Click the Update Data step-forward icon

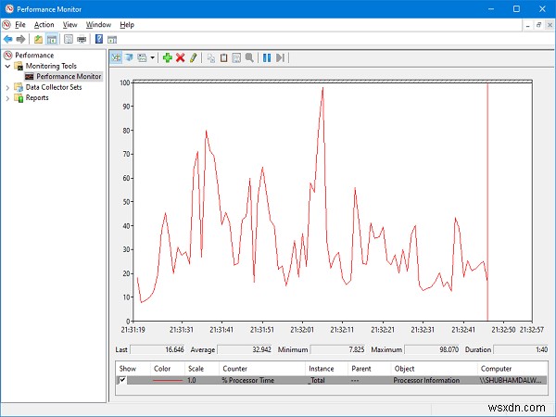[x=280, y=57]
